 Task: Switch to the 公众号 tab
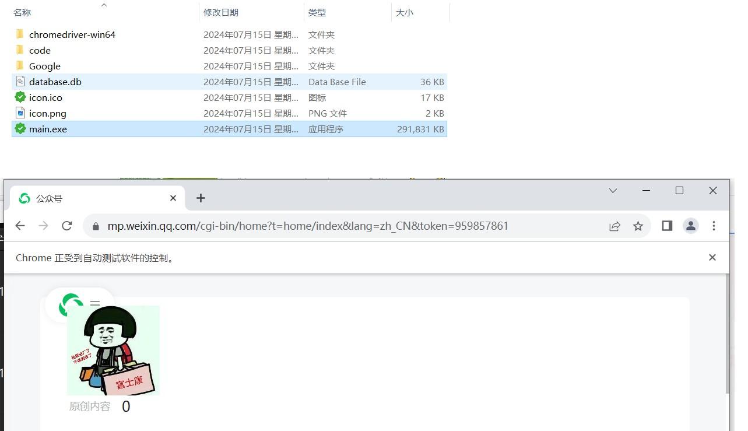click(87, 198)
